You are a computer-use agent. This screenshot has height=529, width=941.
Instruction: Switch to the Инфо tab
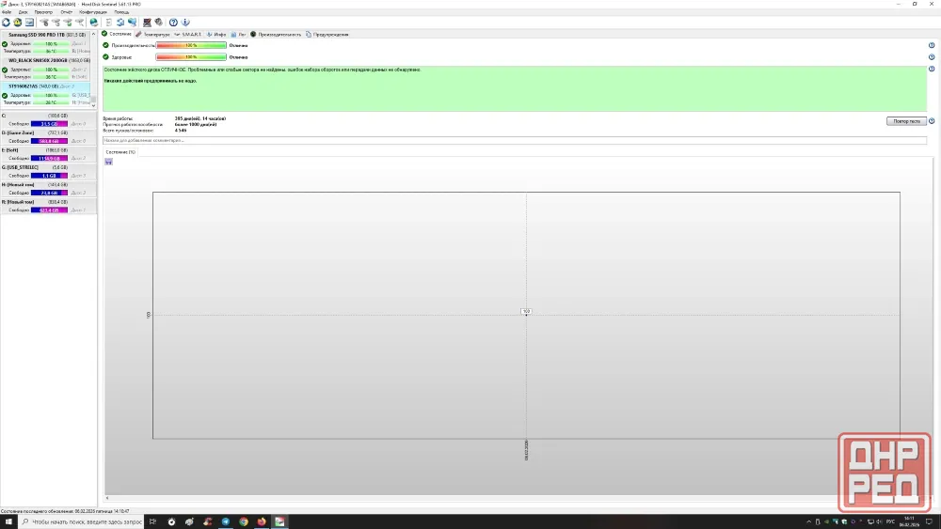point(216,35)
